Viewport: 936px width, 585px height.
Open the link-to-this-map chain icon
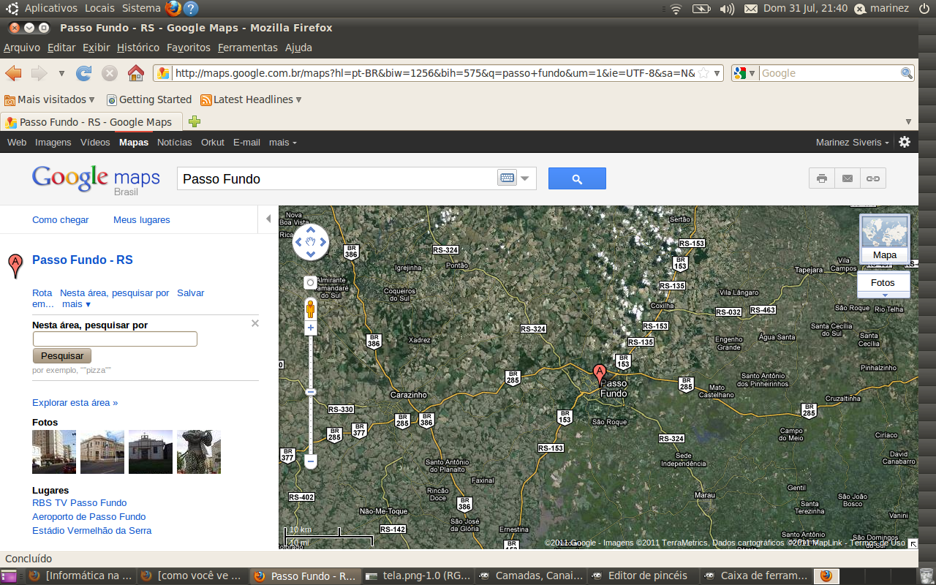tap(872, 178)
